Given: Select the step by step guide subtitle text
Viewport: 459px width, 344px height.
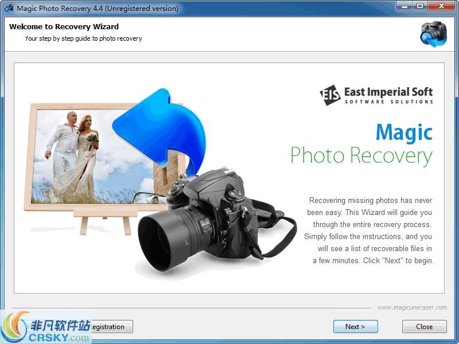Looking at the screenshot, I should [82, 38].
